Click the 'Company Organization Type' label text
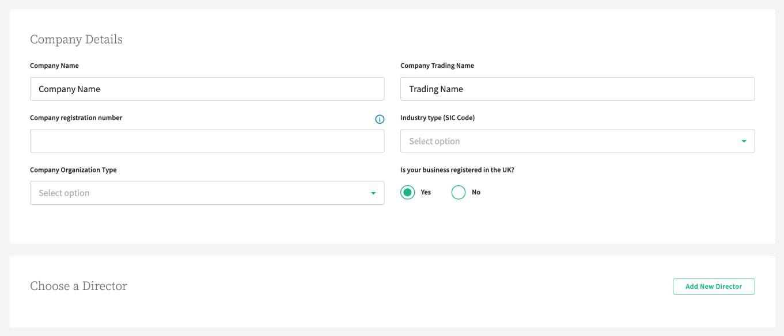The image size is (784, 336). (x=73, y=170)
